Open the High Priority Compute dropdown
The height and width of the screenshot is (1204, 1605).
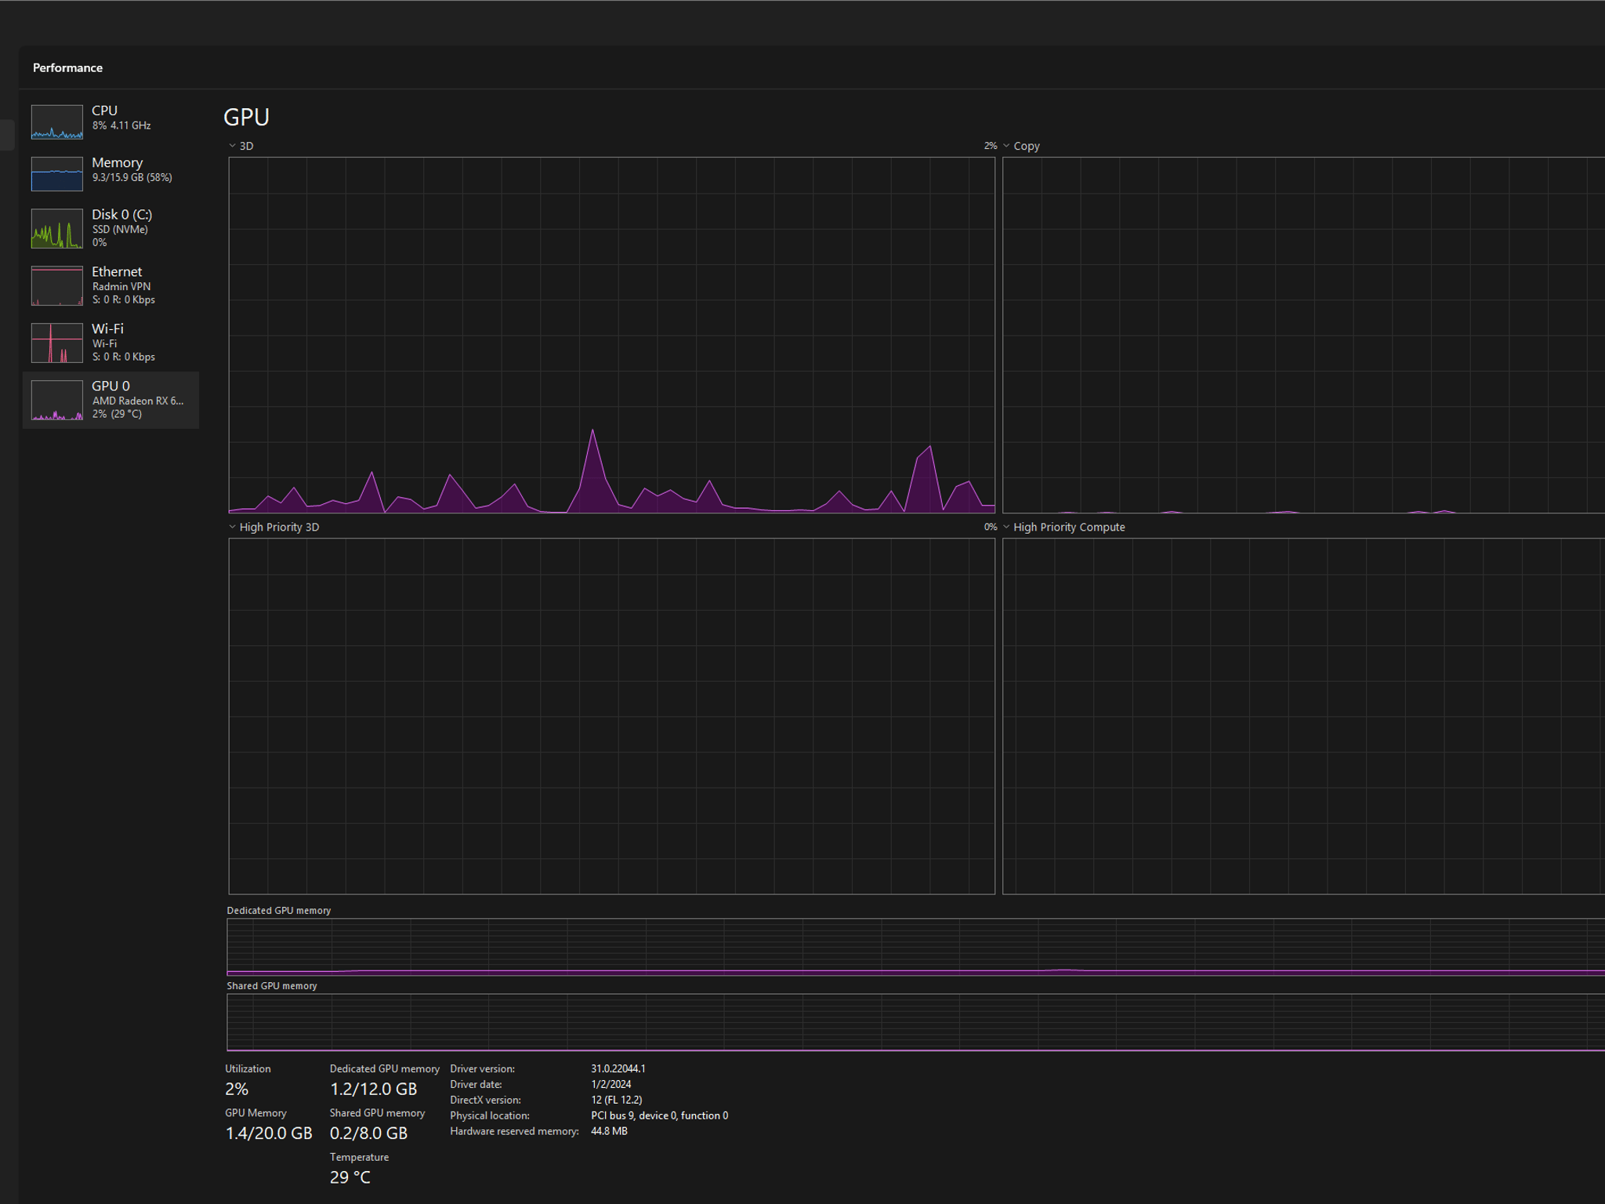[x=1064, y=527]
